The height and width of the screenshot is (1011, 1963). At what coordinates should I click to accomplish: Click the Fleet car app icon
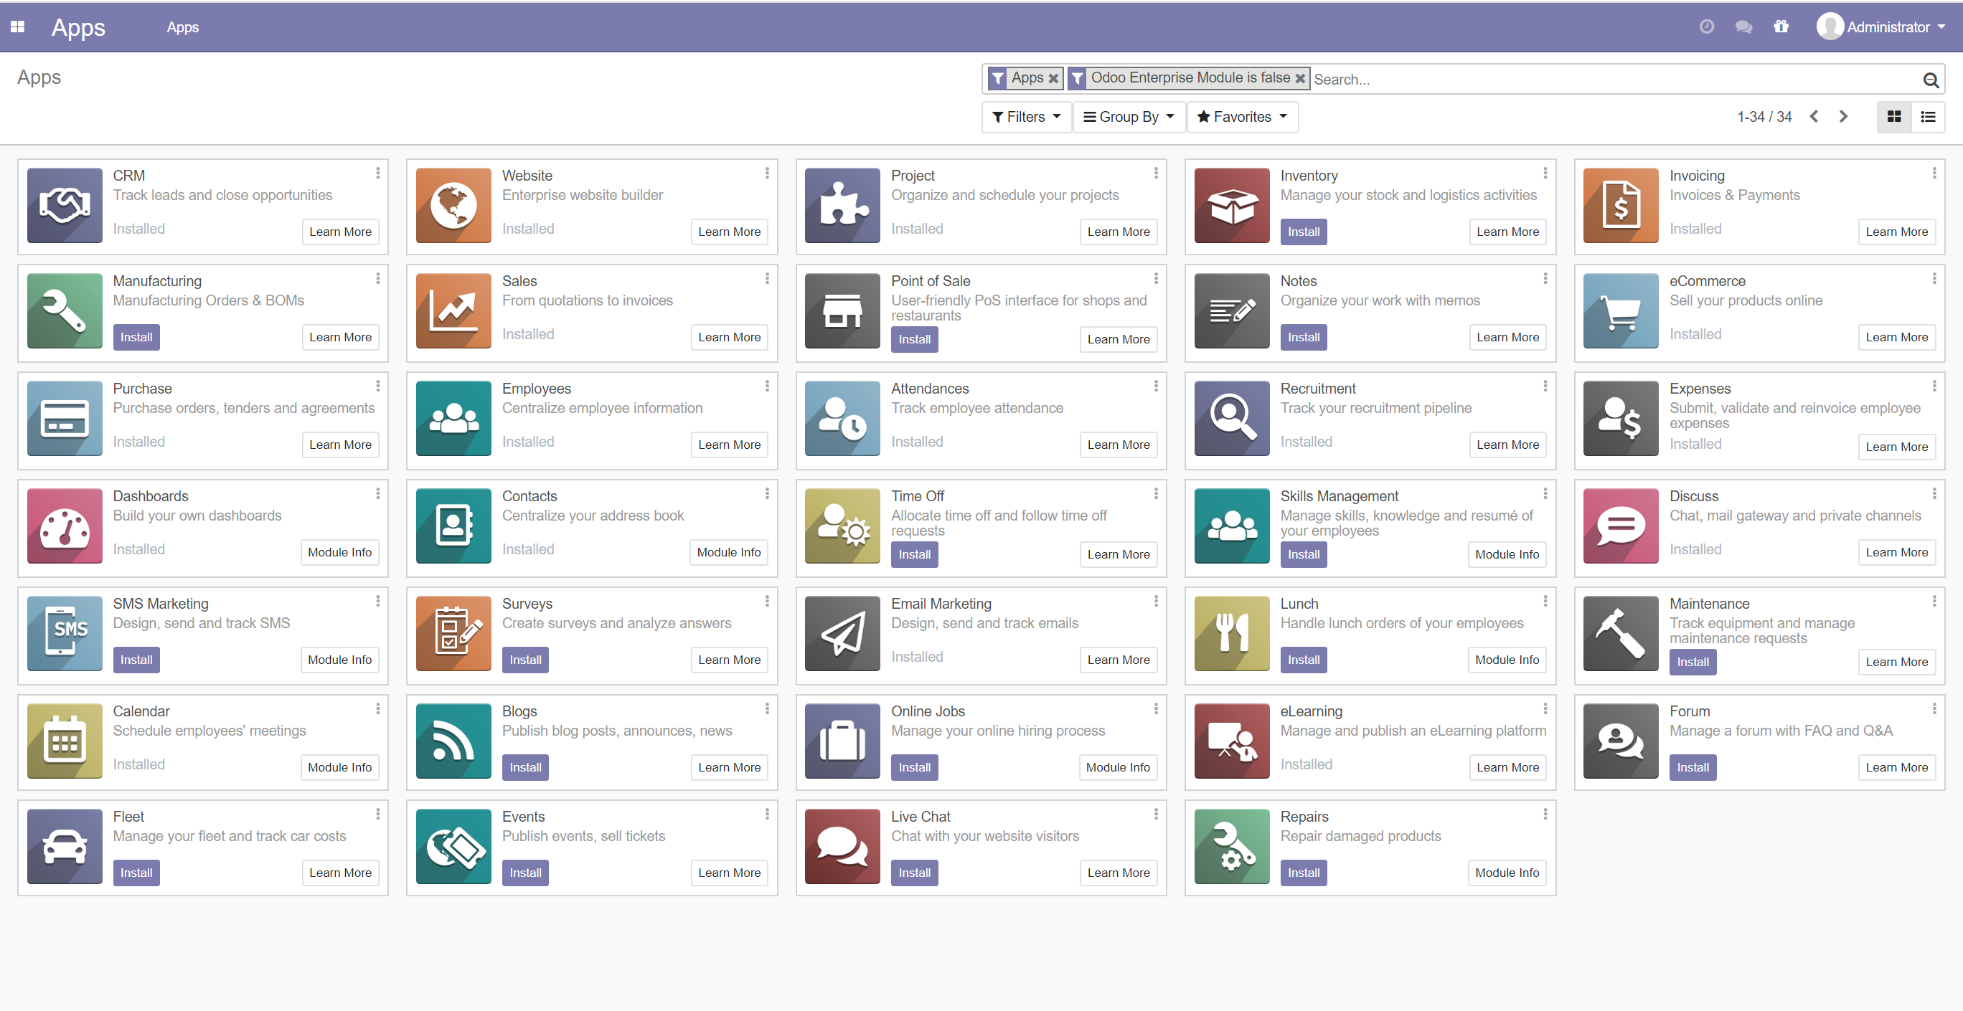(x=65, y=846)
